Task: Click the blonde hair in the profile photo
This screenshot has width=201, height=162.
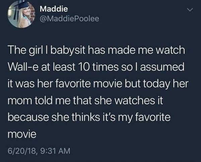Action: [x=19, y=19]
